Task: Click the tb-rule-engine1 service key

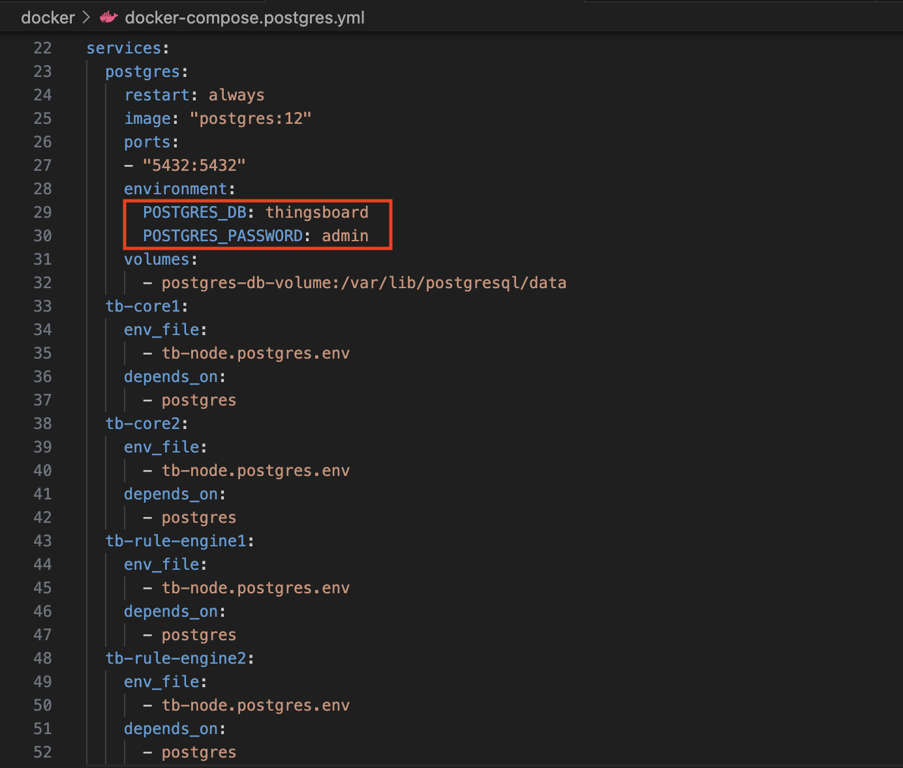Action: (x=176, y=541)
